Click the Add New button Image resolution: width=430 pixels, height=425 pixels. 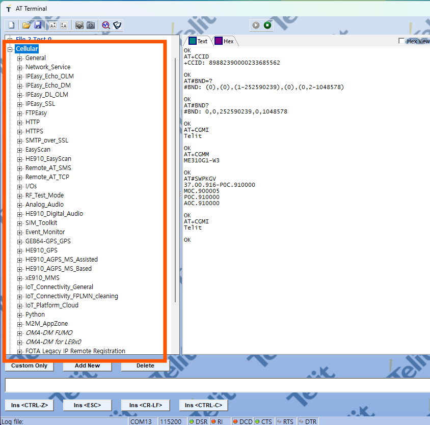click(88, 366)
